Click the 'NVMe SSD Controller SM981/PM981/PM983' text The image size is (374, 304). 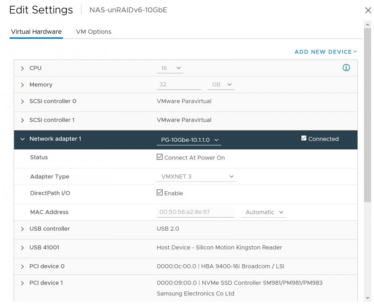click(262, 283)
